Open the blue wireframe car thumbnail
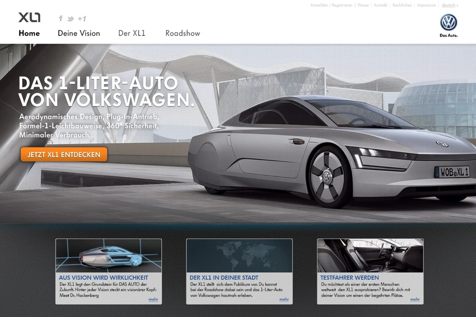The width and height of the screenshot is (476, 317). tap(109, 256)
